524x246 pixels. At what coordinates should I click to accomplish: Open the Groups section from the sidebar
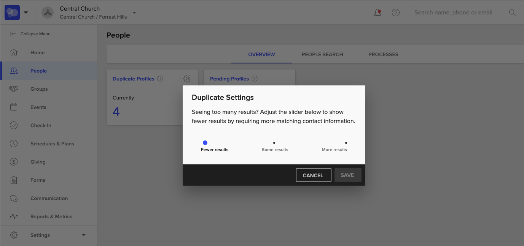click(14, 89)
